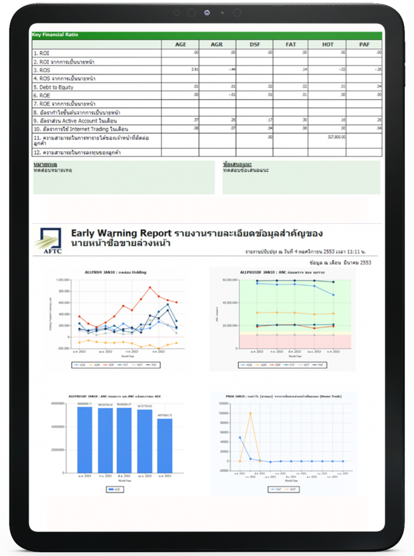Viewport: 414px width, 556px height.
Task: Click the leftmost blue bar in AGE chart
Action: (85, 440)
